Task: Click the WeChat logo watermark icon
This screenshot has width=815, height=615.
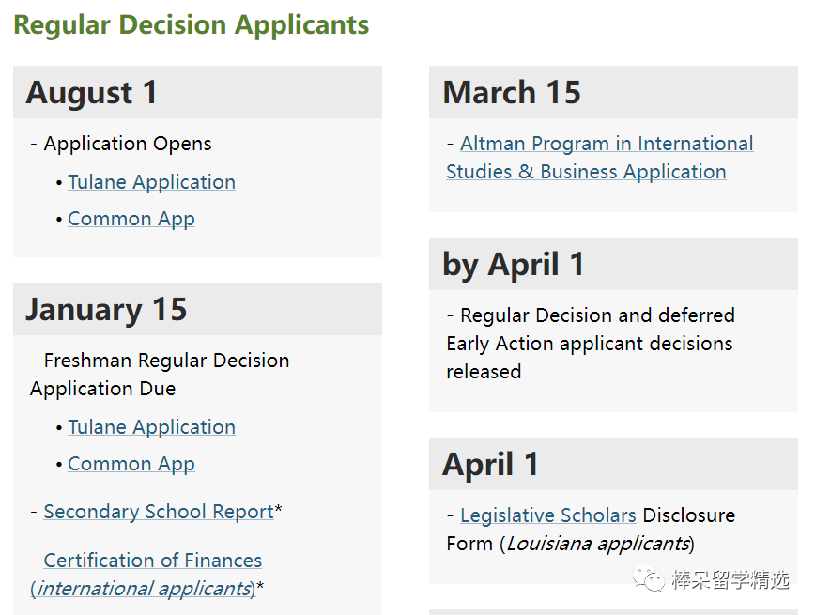Action: (x=650, y=580)
